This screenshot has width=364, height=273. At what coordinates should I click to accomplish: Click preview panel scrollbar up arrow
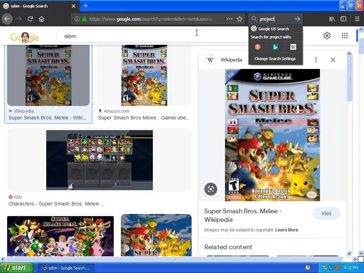point(349,54)
